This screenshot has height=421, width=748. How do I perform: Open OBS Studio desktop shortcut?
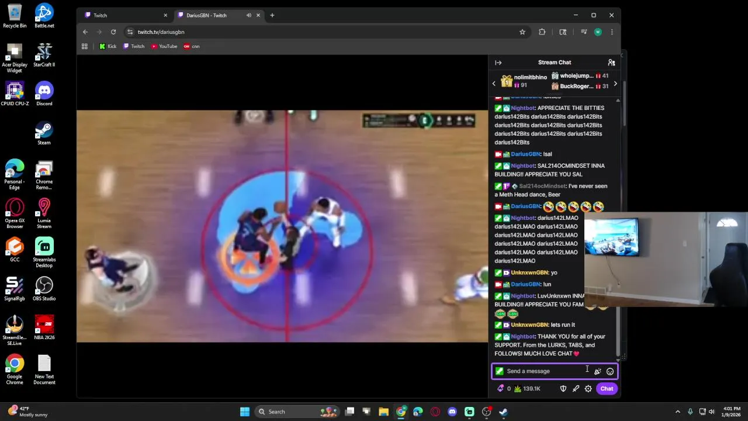tap(44, 289)
